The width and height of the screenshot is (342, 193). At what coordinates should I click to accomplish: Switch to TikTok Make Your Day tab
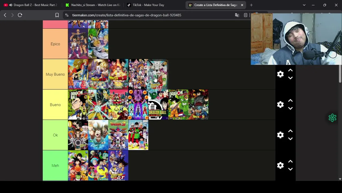[x=154, y=5]
